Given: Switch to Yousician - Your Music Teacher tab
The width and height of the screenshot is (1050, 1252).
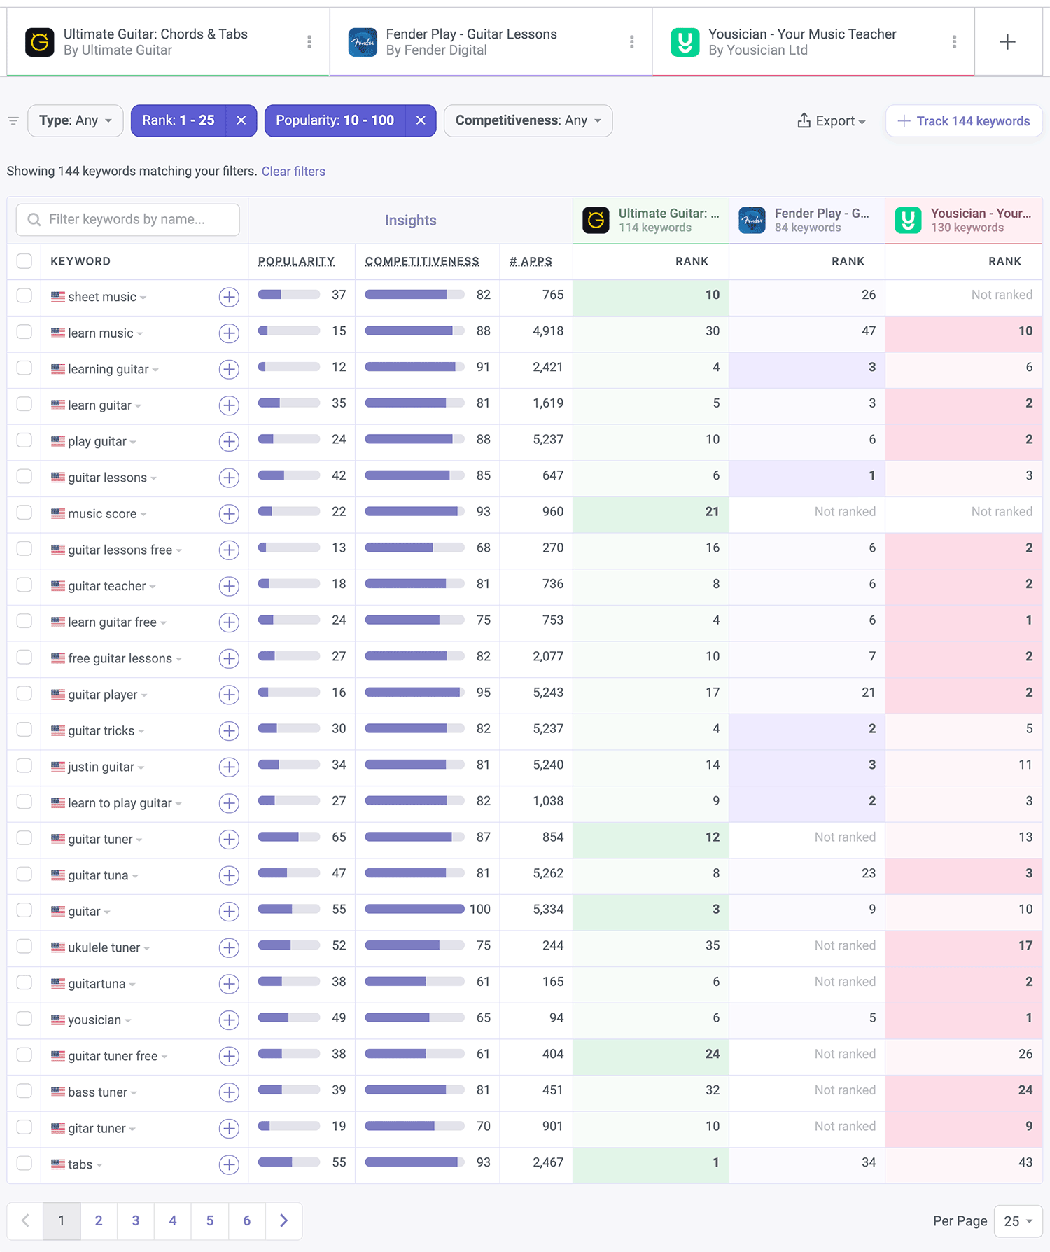Looking at the screenshot, I should 813,42.
